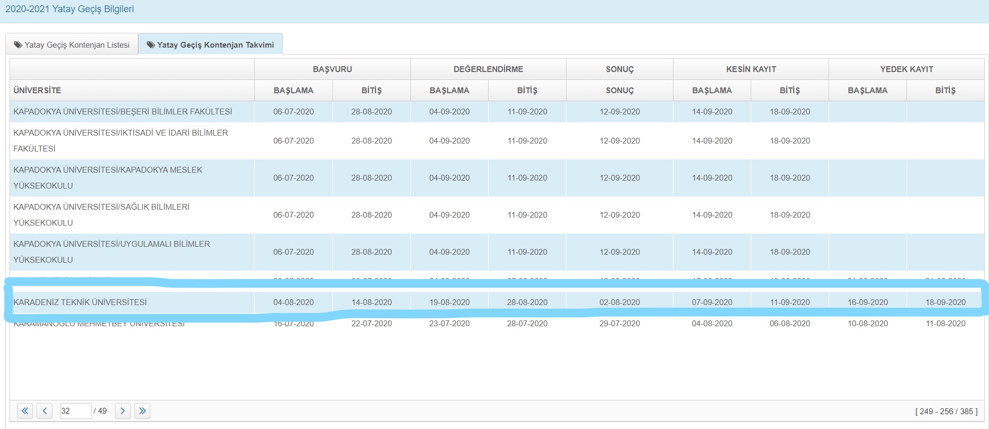Go to the previous page

pos(44,410)
